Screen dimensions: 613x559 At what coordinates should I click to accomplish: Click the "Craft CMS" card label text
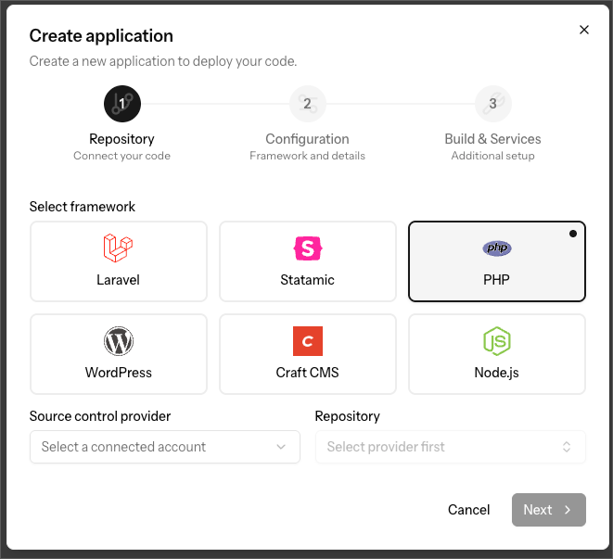[x=307, y=373]
